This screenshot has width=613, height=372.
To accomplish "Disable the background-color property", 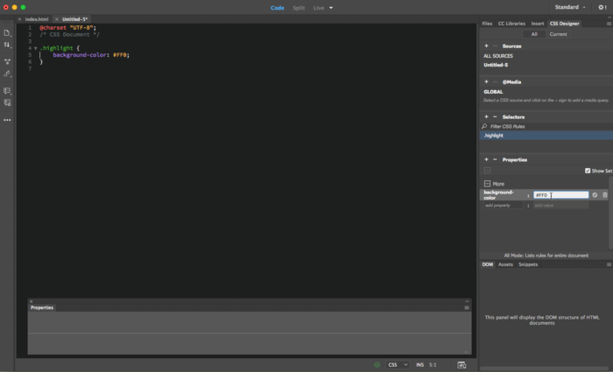I will [x=595, y=194].
